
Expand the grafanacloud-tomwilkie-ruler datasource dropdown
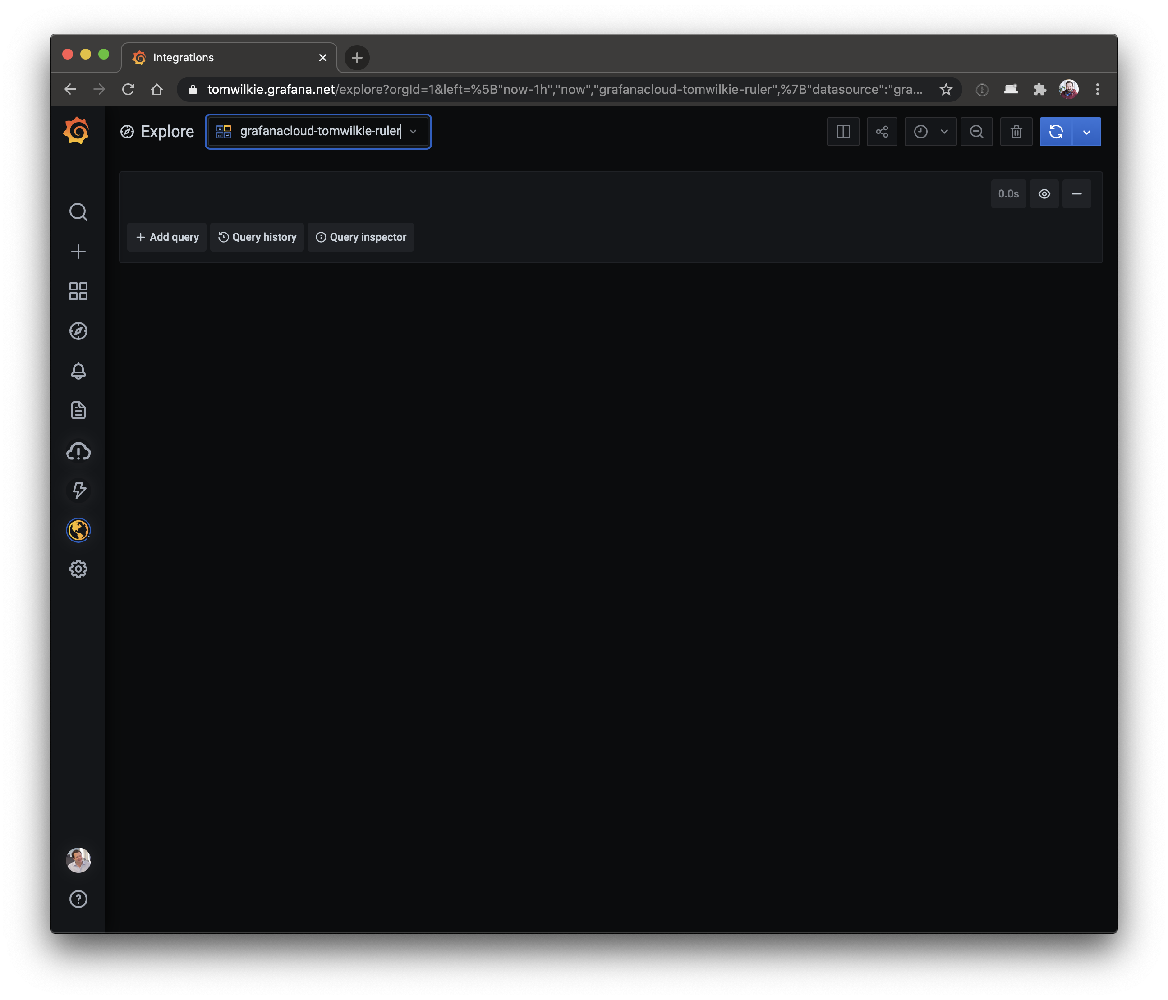tap(318, 131)
